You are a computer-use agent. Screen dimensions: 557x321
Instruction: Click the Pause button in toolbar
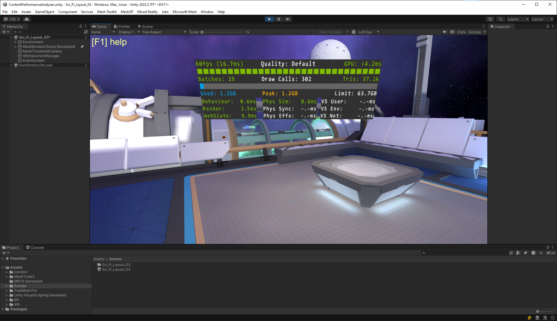[278, 19]
